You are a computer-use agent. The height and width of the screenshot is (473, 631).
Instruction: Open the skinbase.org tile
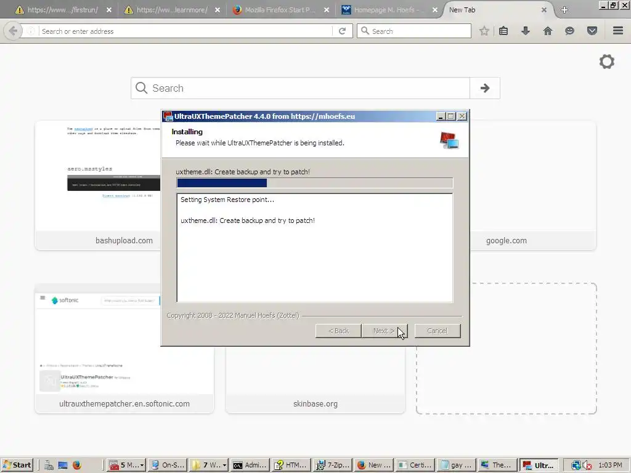pos(315,379)
